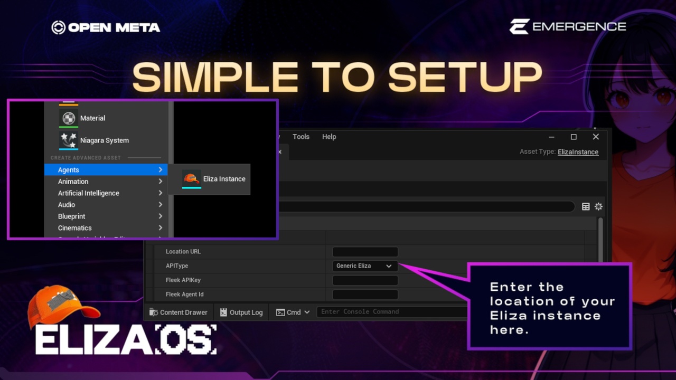Click the Output Log icon
The image size is (676, 380).
223,312
